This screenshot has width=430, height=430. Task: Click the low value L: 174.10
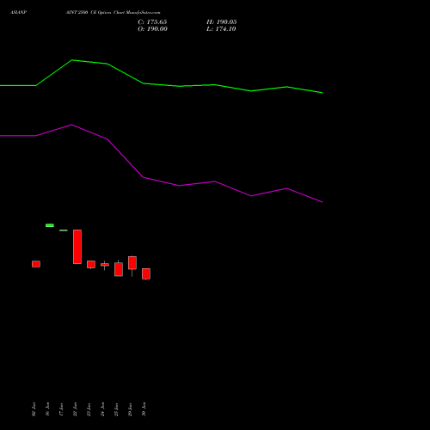[221, 29]
